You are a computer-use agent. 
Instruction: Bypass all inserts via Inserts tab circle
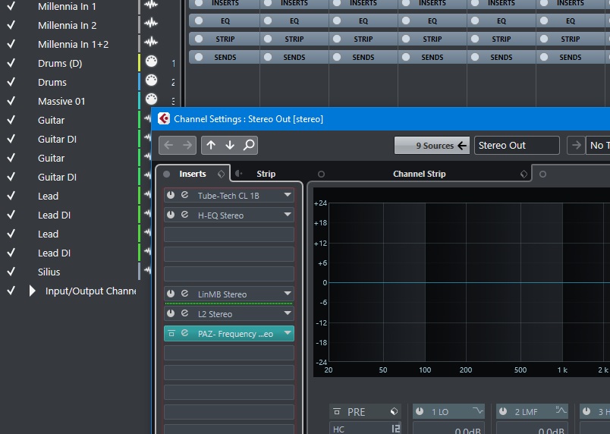[x=166, y=174]
